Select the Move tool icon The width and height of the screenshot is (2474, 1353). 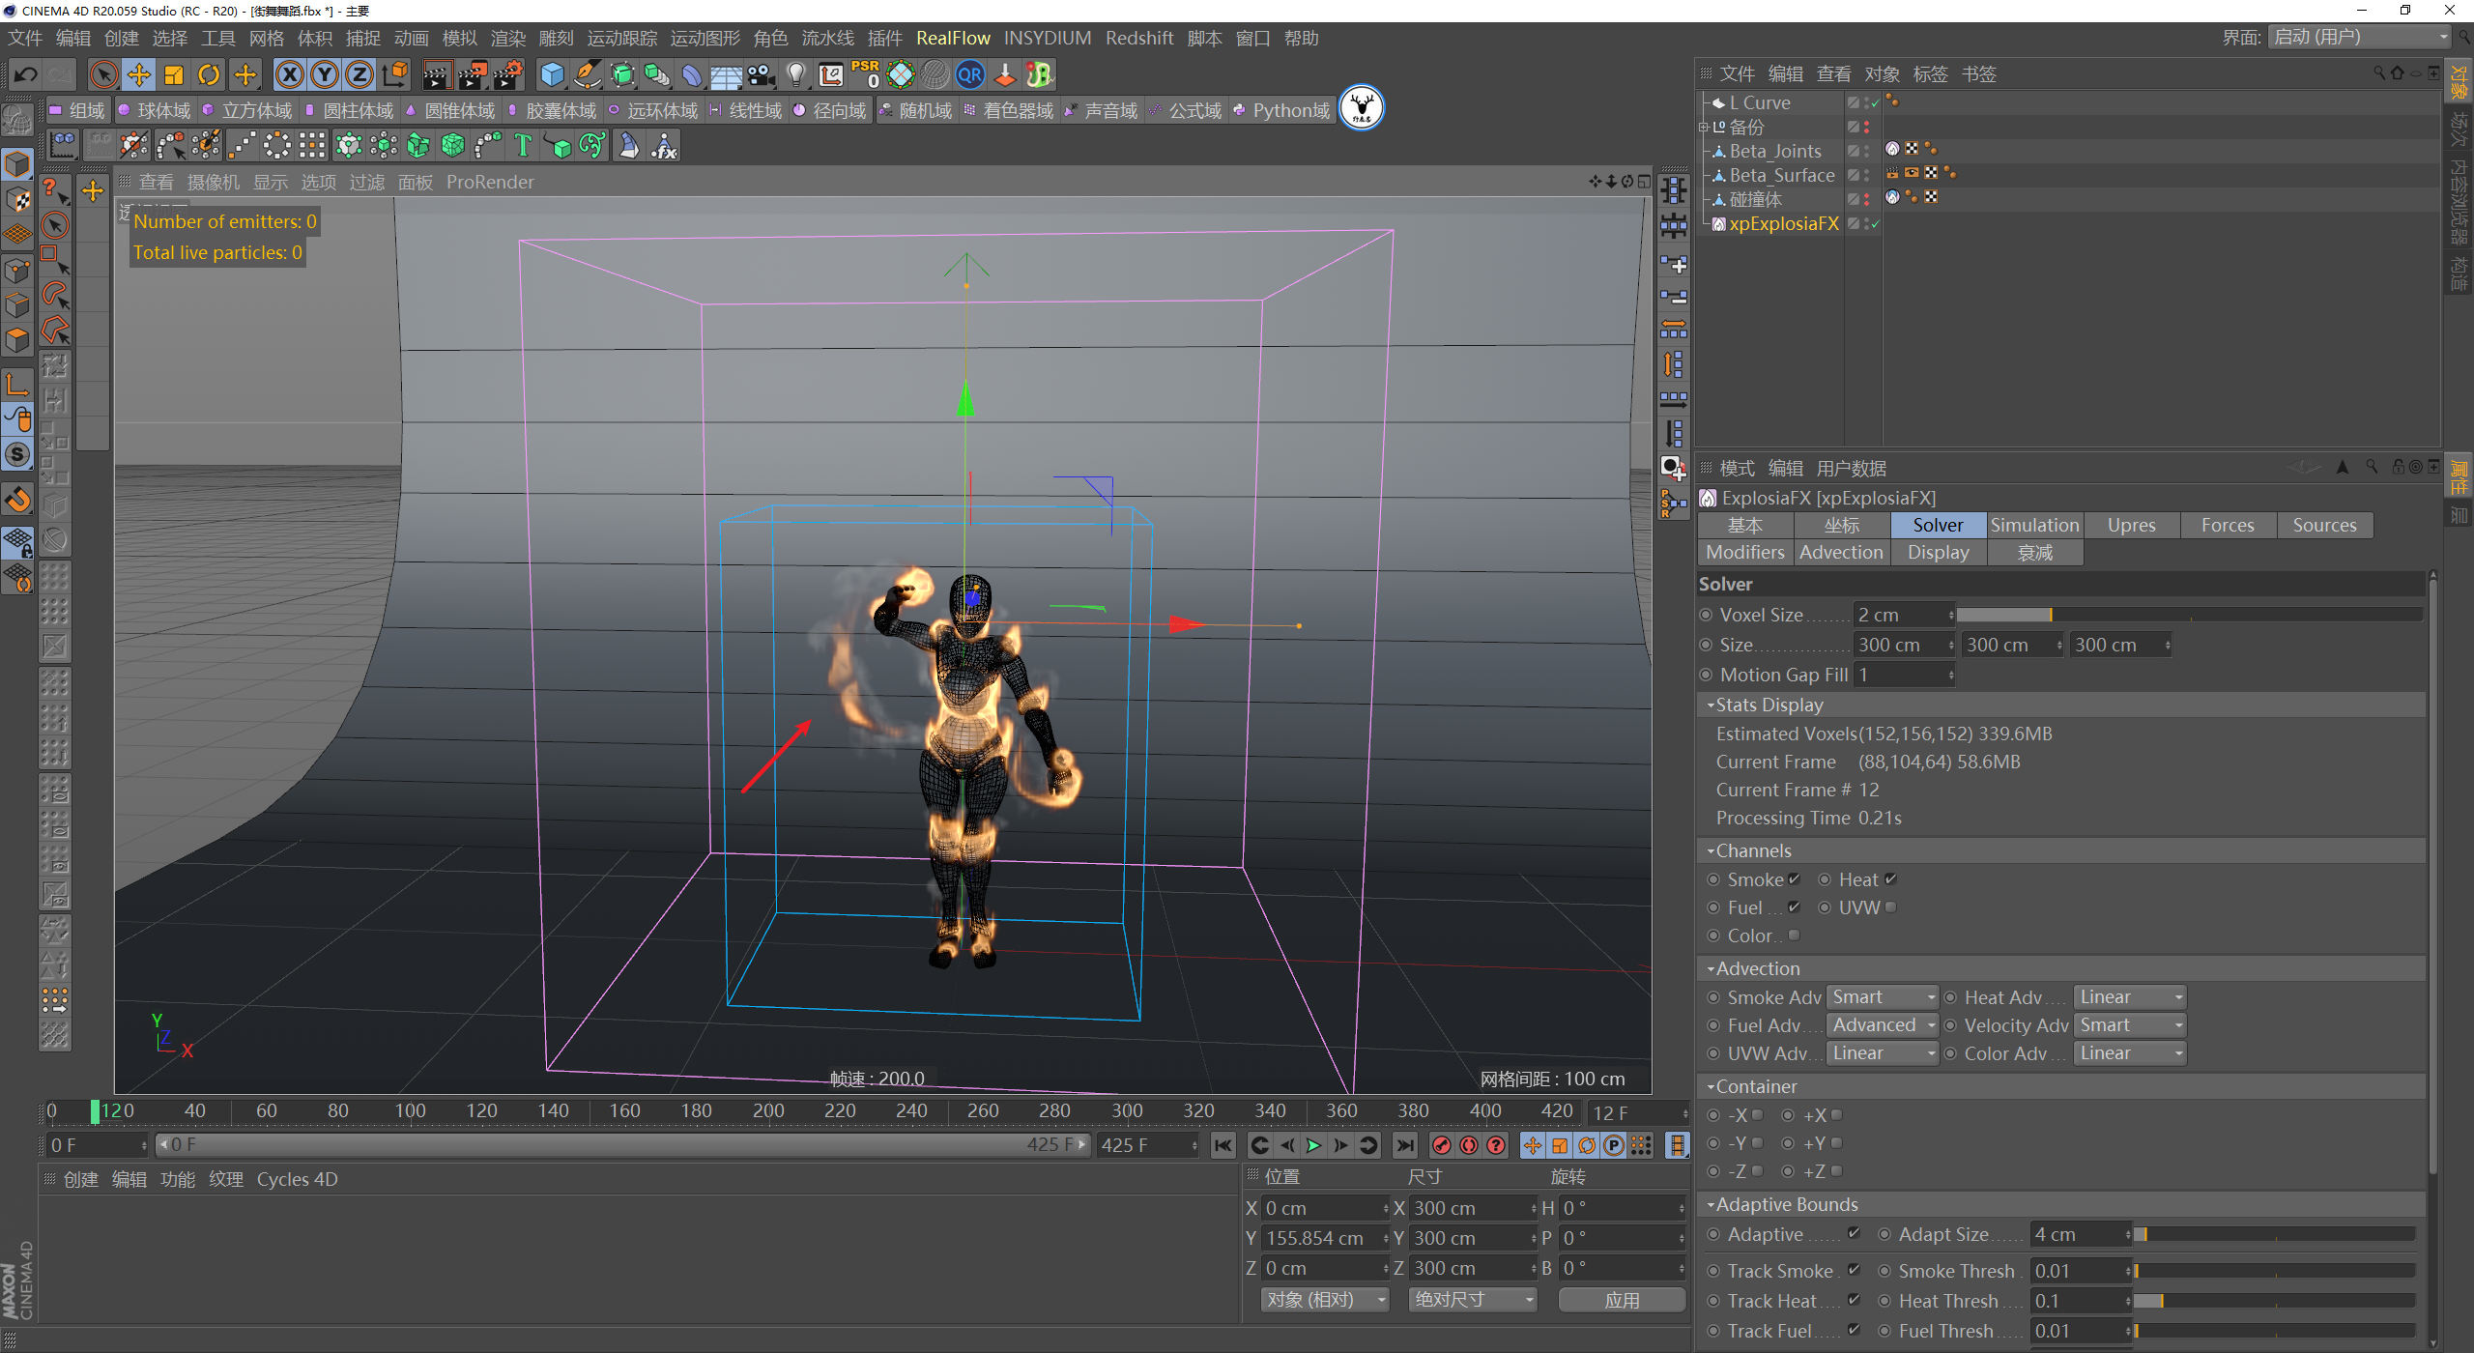tap(138, 74)
